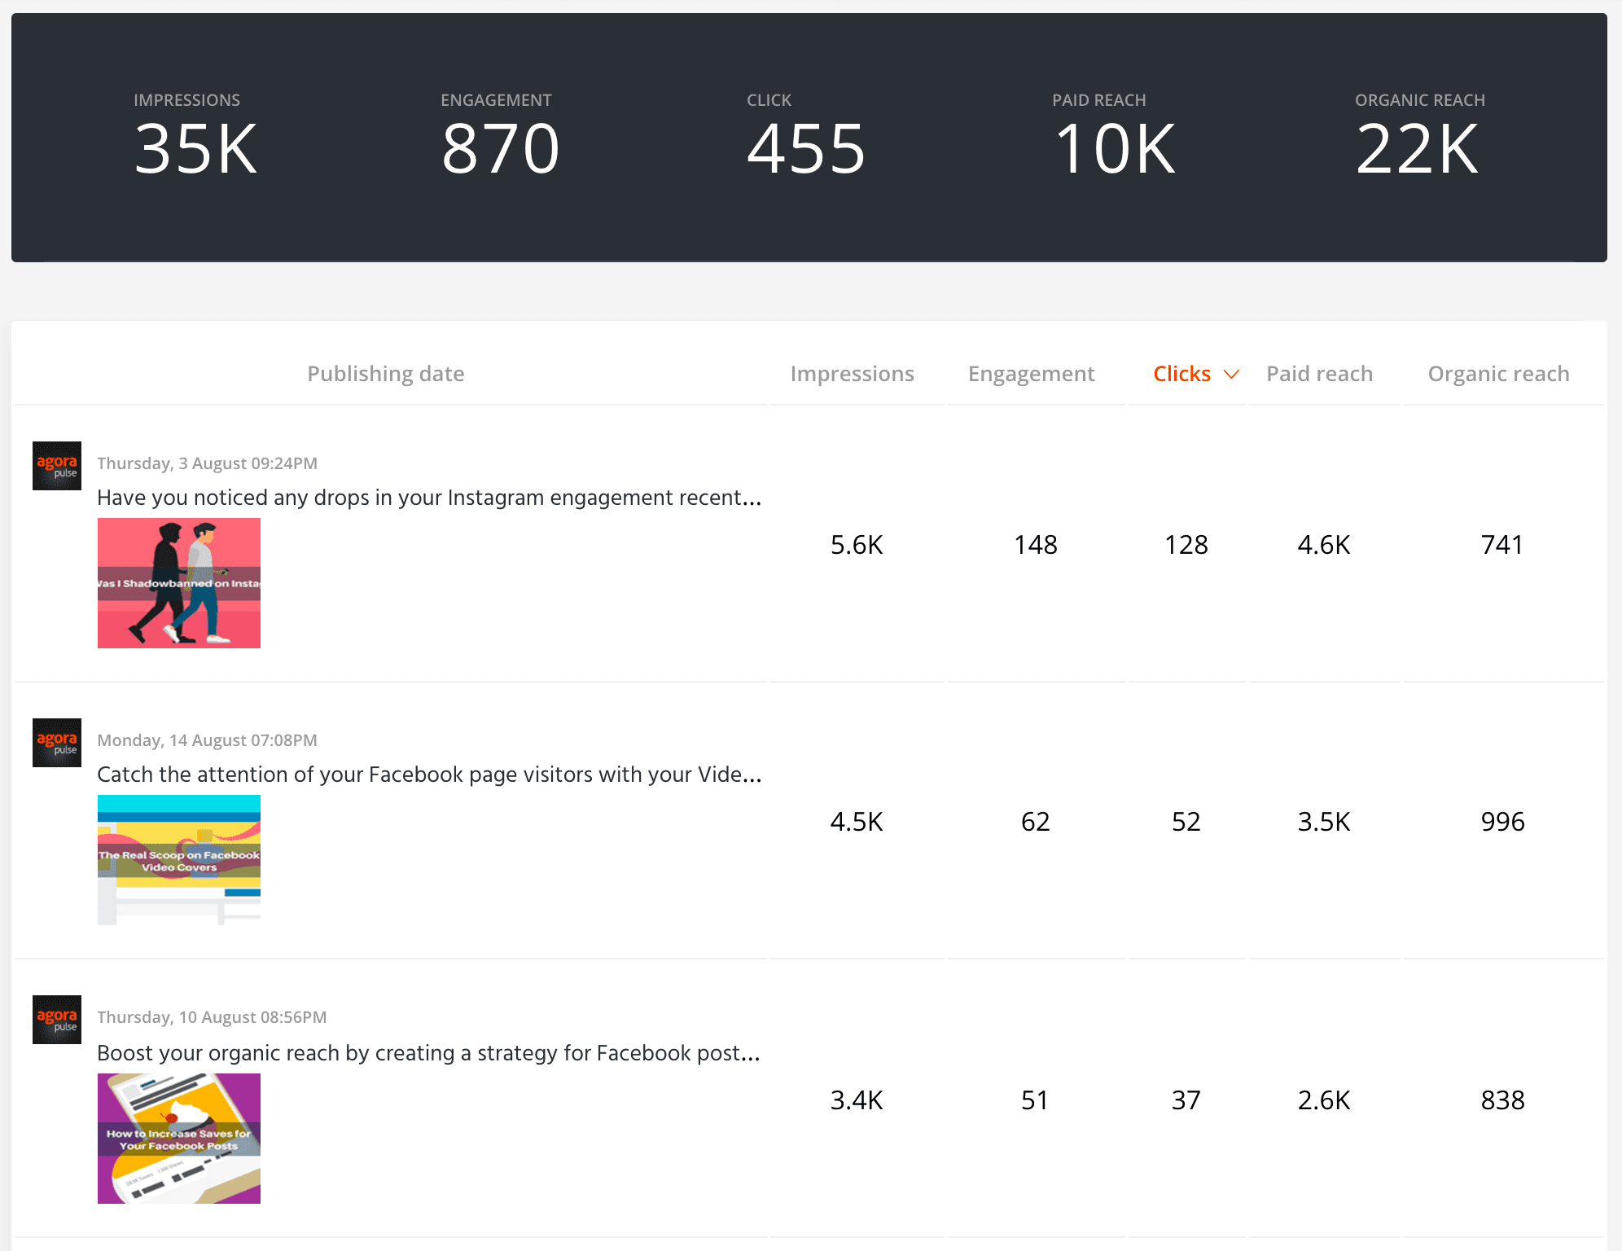Click the 4.6K paid reach value

1324,545
